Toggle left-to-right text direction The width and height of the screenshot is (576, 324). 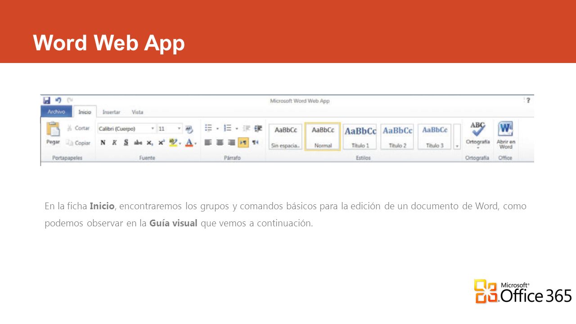[x=243, y=142]
